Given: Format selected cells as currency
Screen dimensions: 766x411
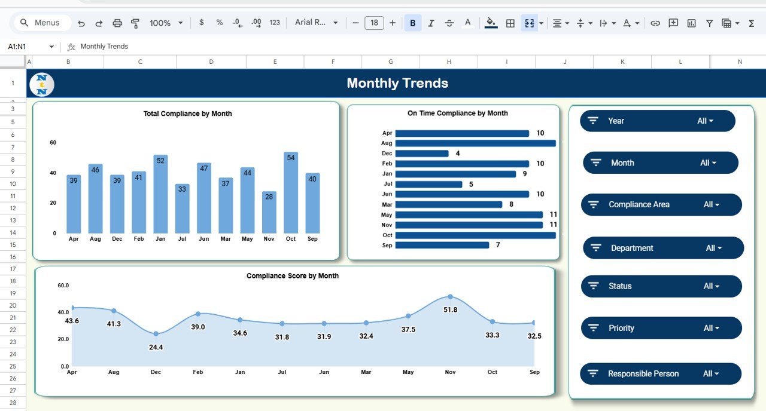Looking at the screenshot, I should pyautogui.click(x=201, y=23).
